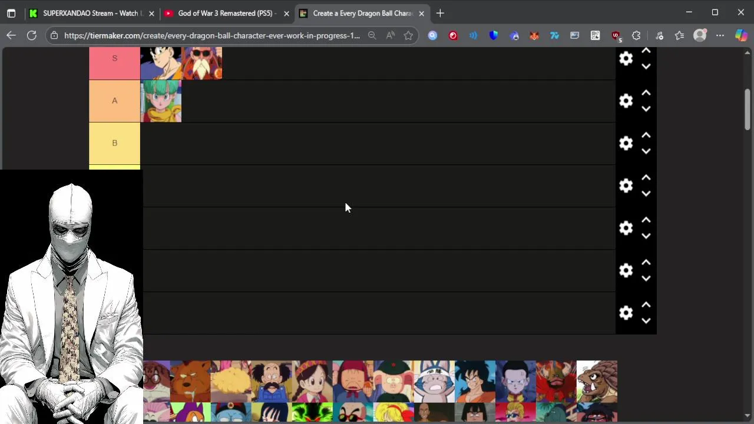Open the zoom magnifier in address bar
The image size is (754, 424).
tap(372, 35)
